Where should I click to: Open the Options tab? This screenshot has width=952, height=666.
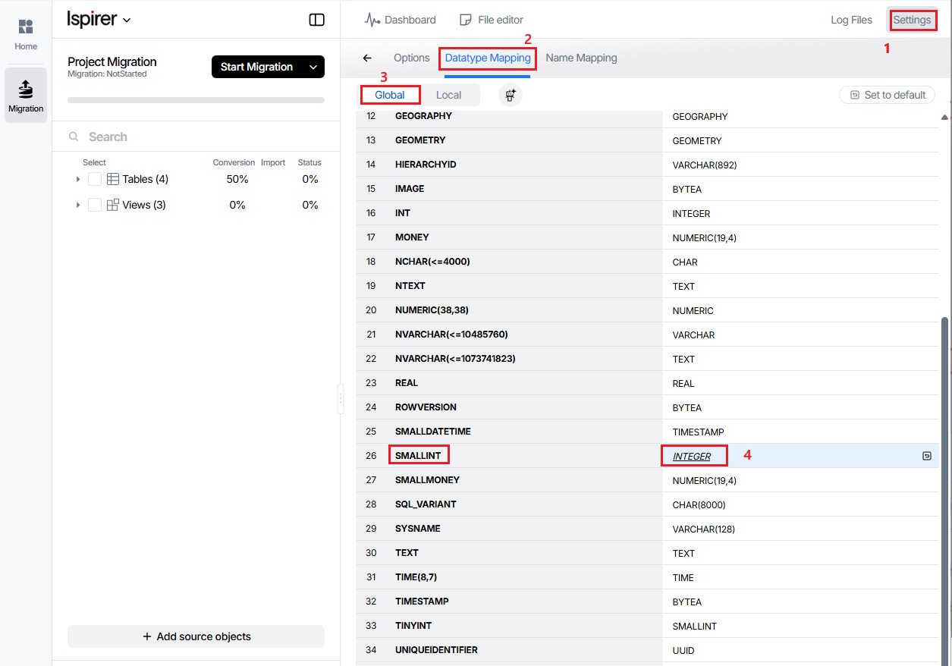pyautogui.click(x=412, y=58)
